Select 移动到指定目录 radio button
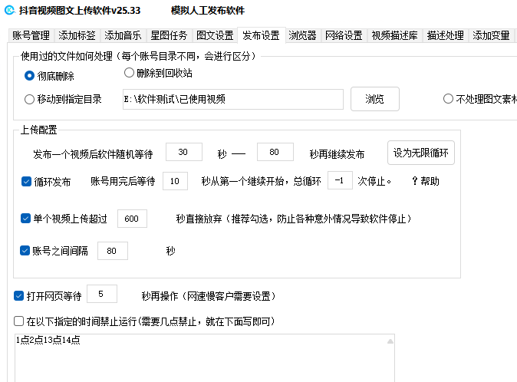 click(30, 99)
